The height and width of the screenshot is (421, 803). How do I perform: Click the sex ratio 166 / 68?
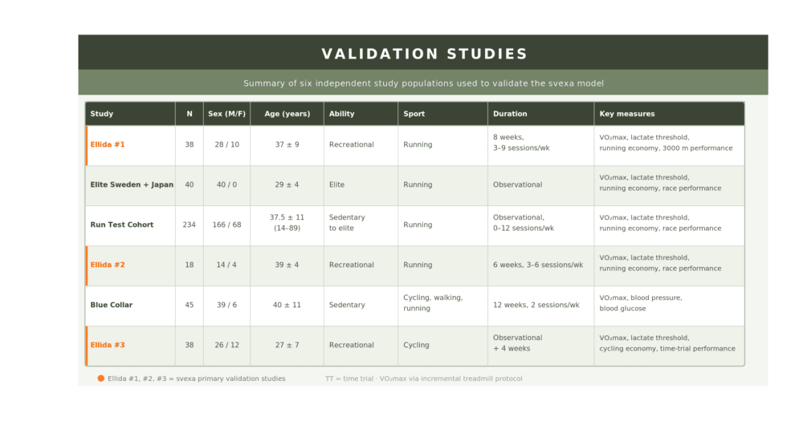coord(227,225)
